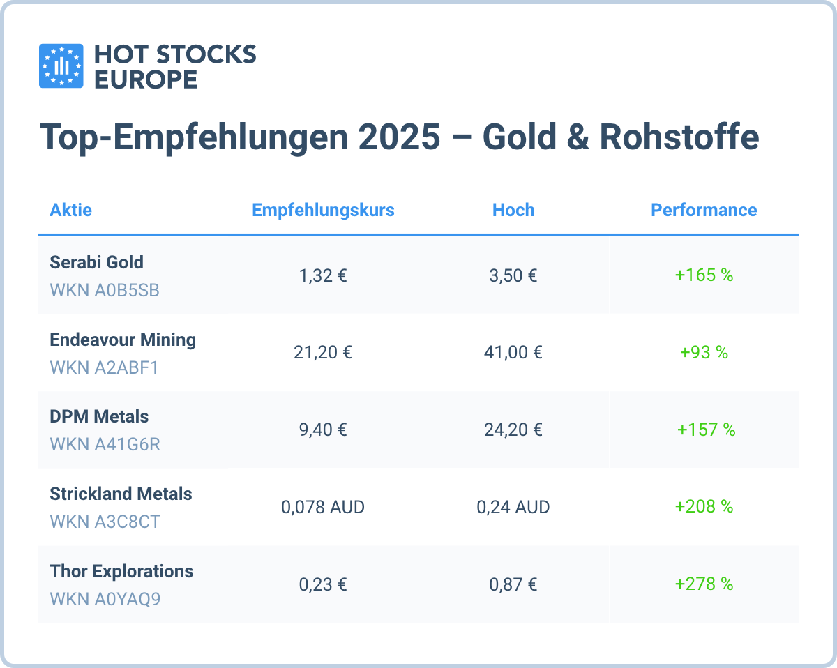The height and width of the screenshot is (668, 837).
Task: Sort by the Empfehlungskurs column header
Action: click(x=323, y=210)
